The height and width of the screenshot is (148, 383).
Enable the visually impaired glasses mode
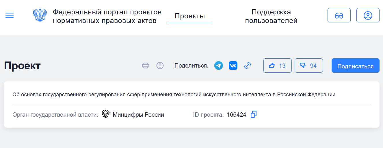[339, 16]
